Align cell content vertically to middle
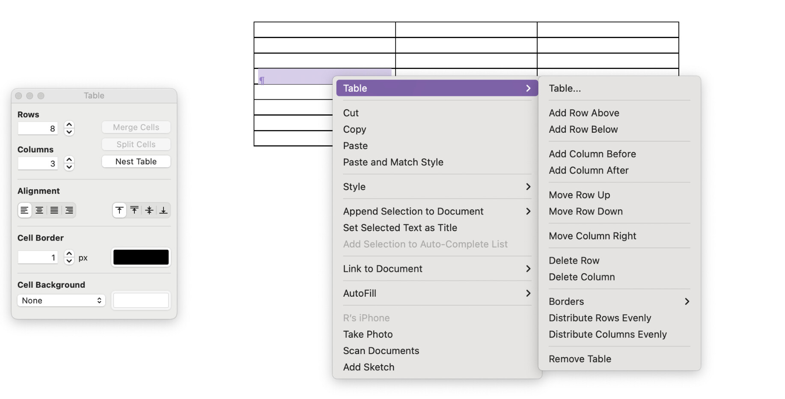785x399 pixels. pos(149,210)
